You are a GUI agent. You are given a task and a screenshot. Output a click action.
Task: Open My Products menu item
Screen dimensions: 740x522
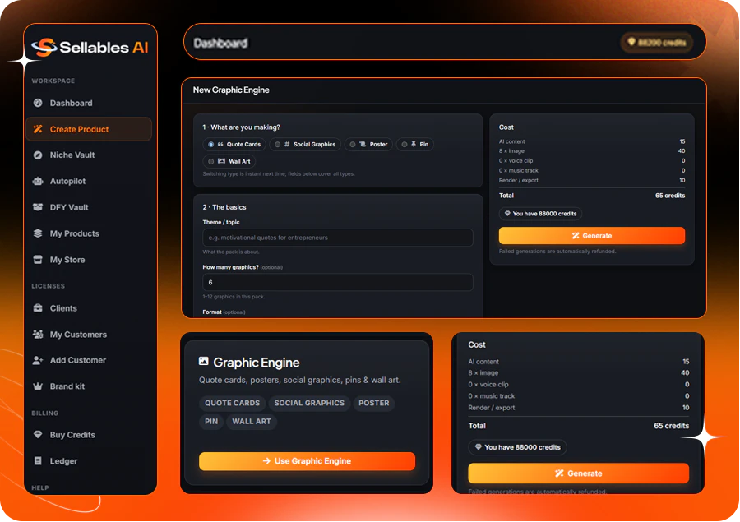click(89, 233)
